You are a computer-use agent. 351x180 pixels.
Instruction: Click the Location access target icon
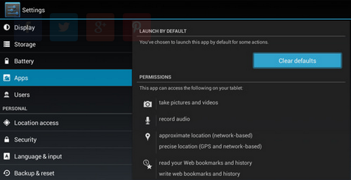(7, 123)
